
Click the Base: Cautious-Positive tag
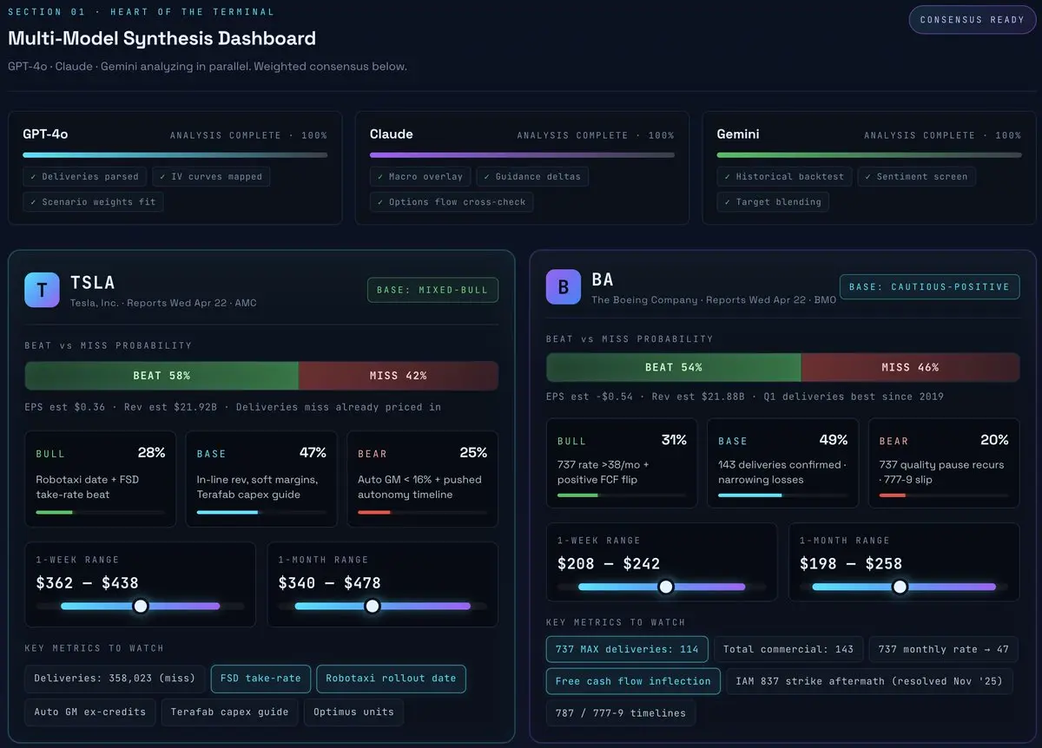point(929,286)
